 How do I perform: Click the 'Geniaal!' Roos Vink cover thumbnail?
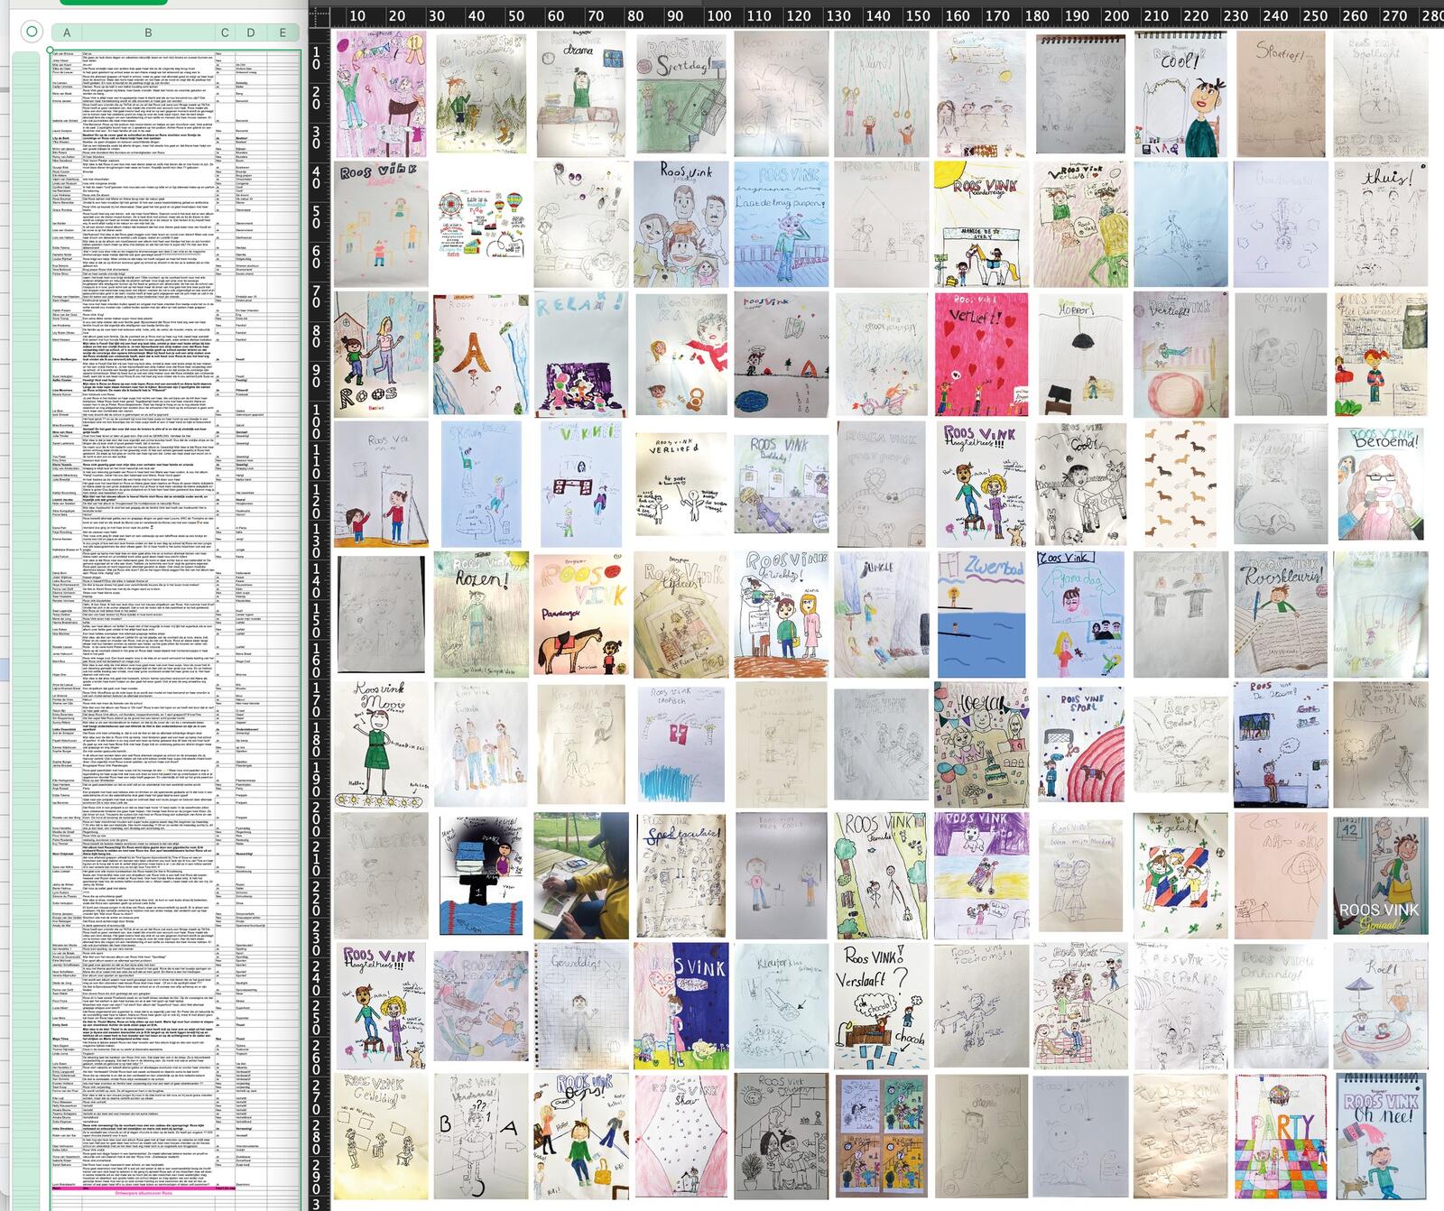point(1381,875)
